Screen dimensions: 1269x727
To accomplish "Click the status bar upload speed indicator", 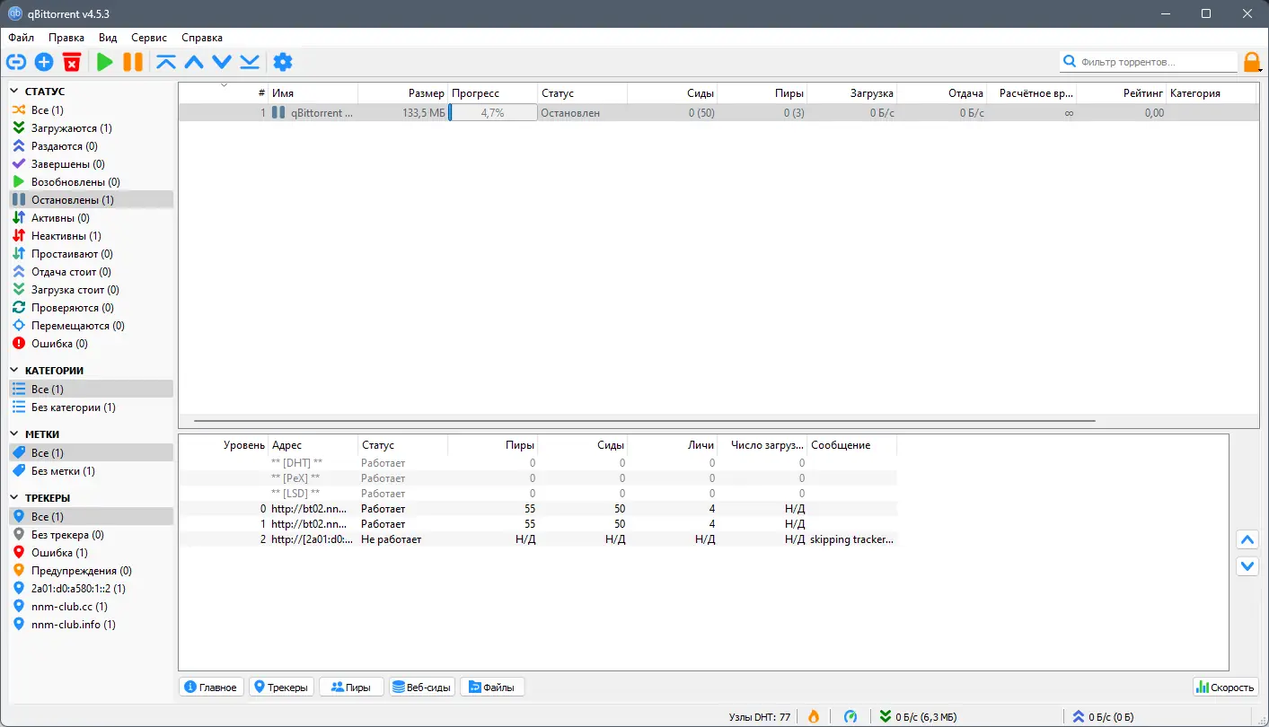I will tap(1103, 716).
